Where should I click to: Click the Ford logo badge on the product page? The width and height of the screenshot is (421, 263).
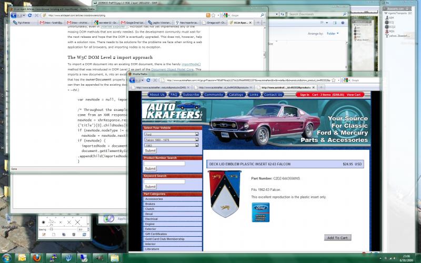click(x=260, y=212)
